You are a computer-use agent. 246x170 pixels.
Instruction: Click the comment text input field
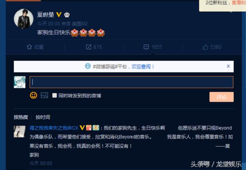coord(131,82)
